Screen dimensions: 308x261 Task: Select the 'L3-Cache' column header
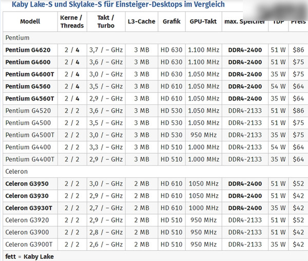point(142,22)
